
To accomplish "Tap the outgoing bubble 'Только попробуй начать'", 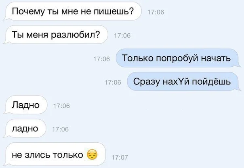I will click(x=178, y=58).
